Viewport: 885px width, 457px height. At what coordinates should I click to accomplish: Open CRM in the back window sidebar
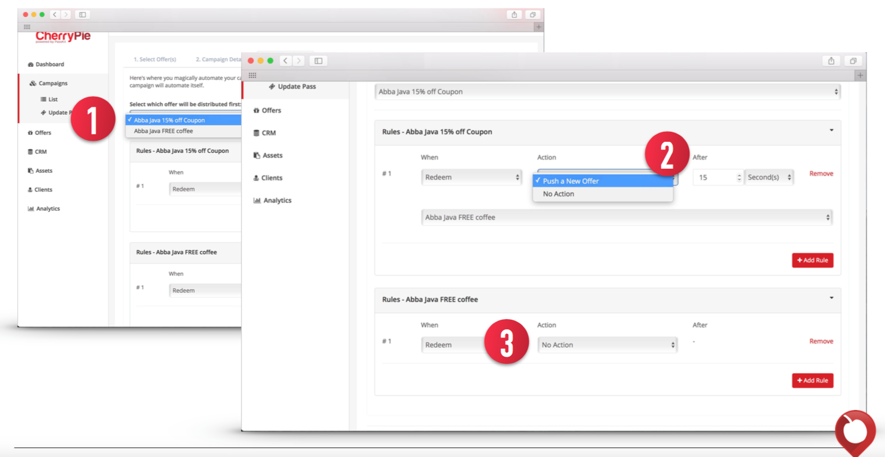[x=41, y=151]
